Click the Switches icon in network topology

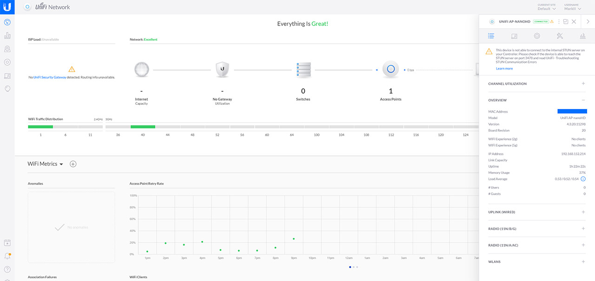pos(303,70)
